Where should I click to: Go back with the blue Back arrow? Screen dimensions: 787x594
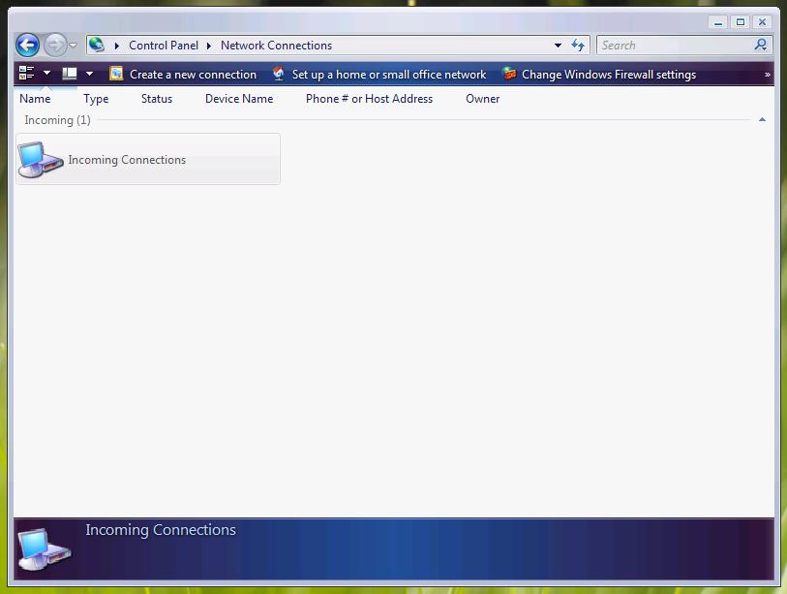click(28, 46)
